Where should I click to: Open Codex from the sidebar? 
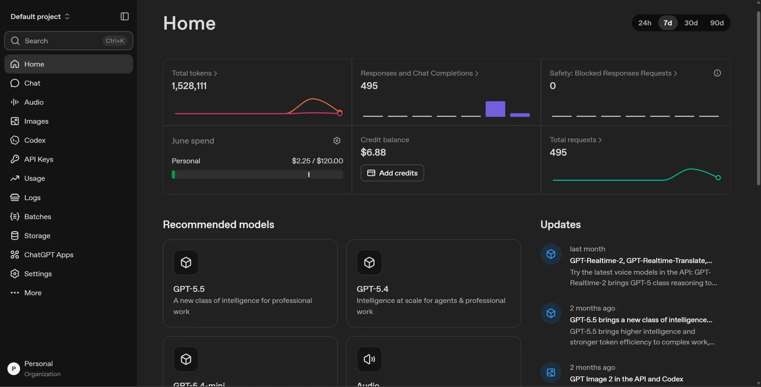(x=68, y=140)
